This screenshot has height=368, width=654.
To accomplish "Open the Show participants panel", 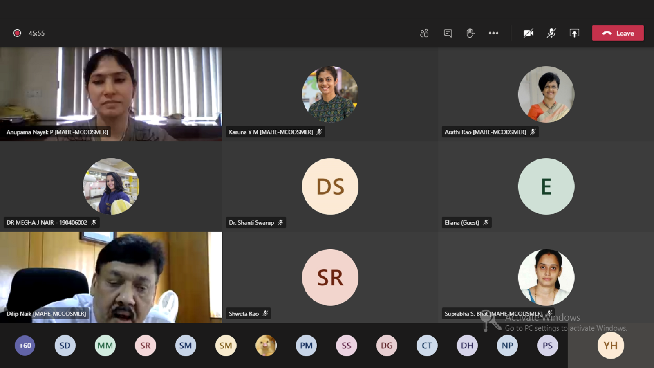I will point(424,33).
